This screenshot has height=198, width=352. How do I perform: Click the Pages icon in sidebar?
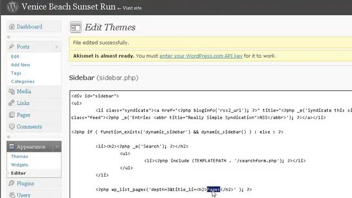pos(12,115)
